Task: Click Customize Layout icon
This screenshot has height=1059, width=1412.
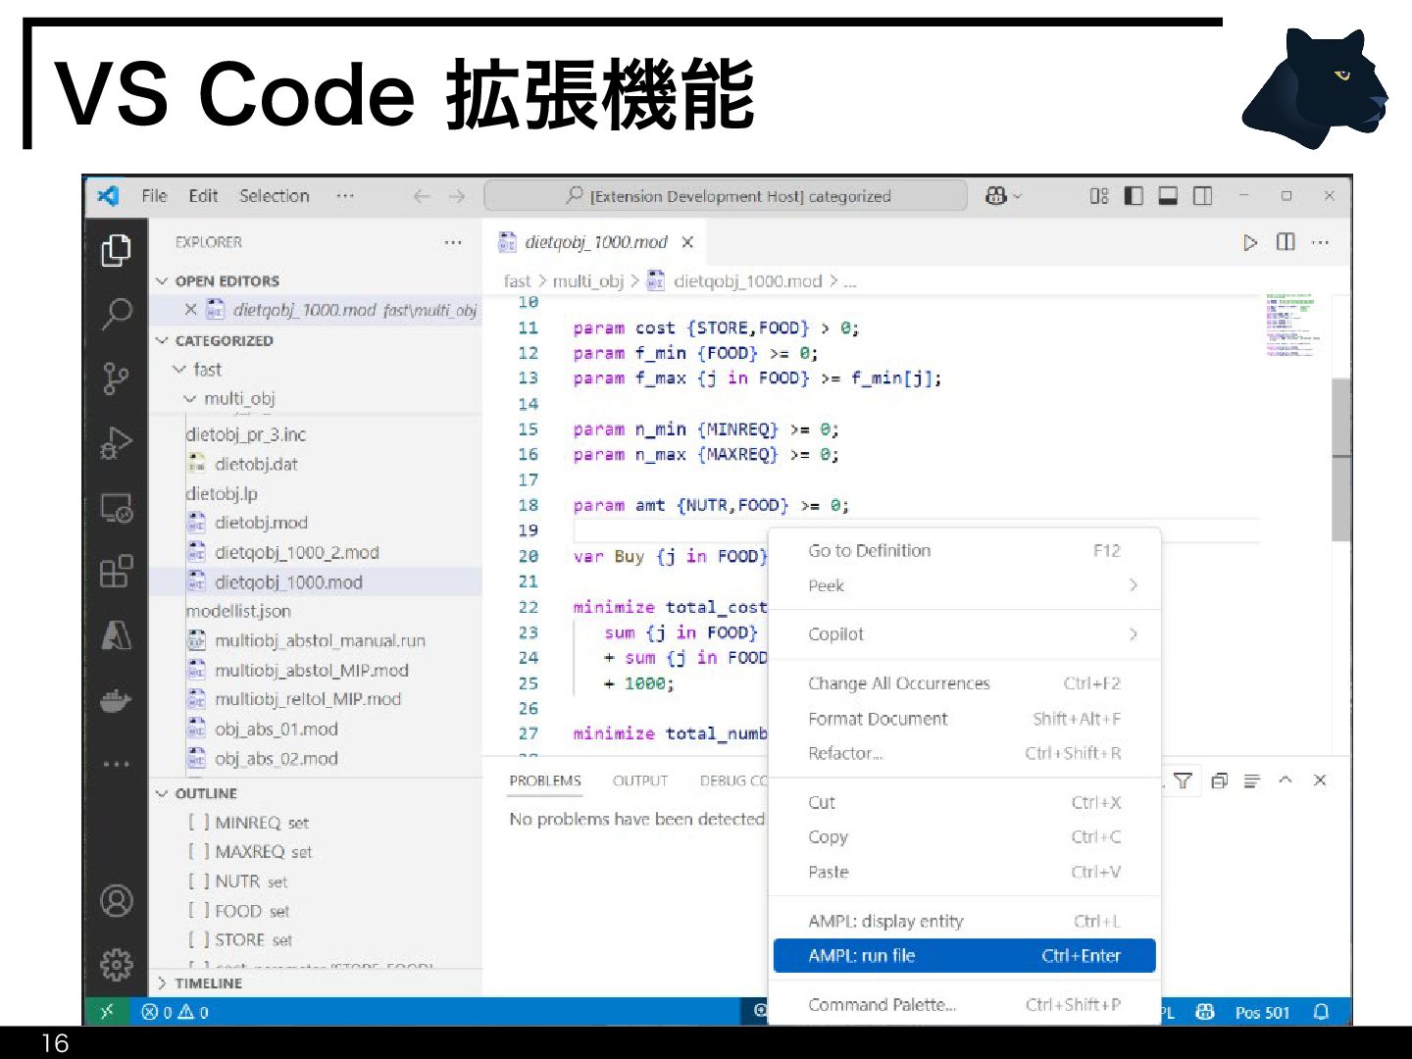Action: coord(1099,196)
